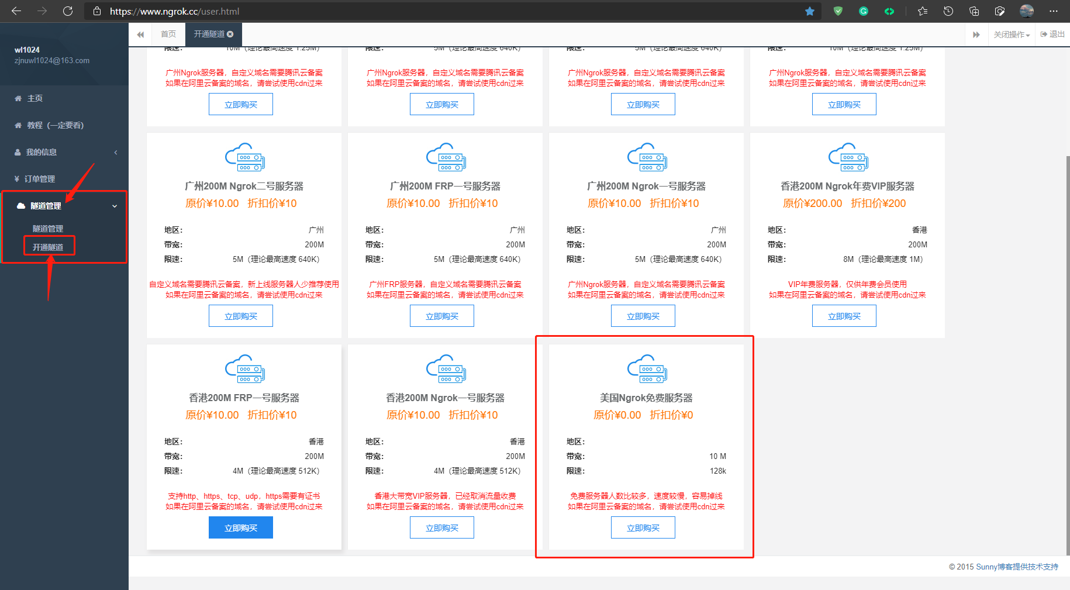The width and height of the screenshot is (1070, 590).
Task: Open the green code extension icon
Action: coord(889,11)
